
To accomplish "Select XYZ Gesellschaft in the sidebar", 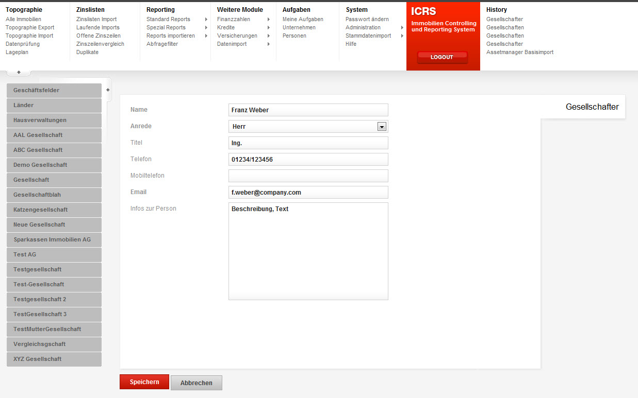I will click(x=54, y=359).
